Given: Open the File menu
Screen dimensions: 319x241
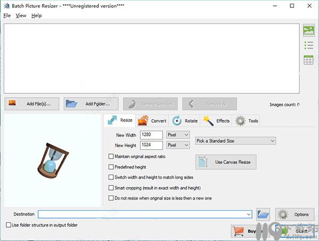Looking at the screenshot, I should click(7, 15).
